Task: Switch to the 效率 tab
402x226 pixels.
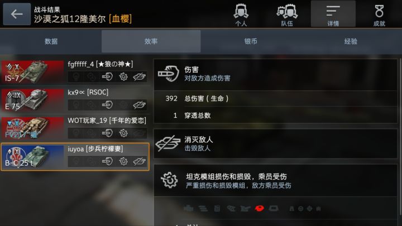Action: click(x=151, y=41)
